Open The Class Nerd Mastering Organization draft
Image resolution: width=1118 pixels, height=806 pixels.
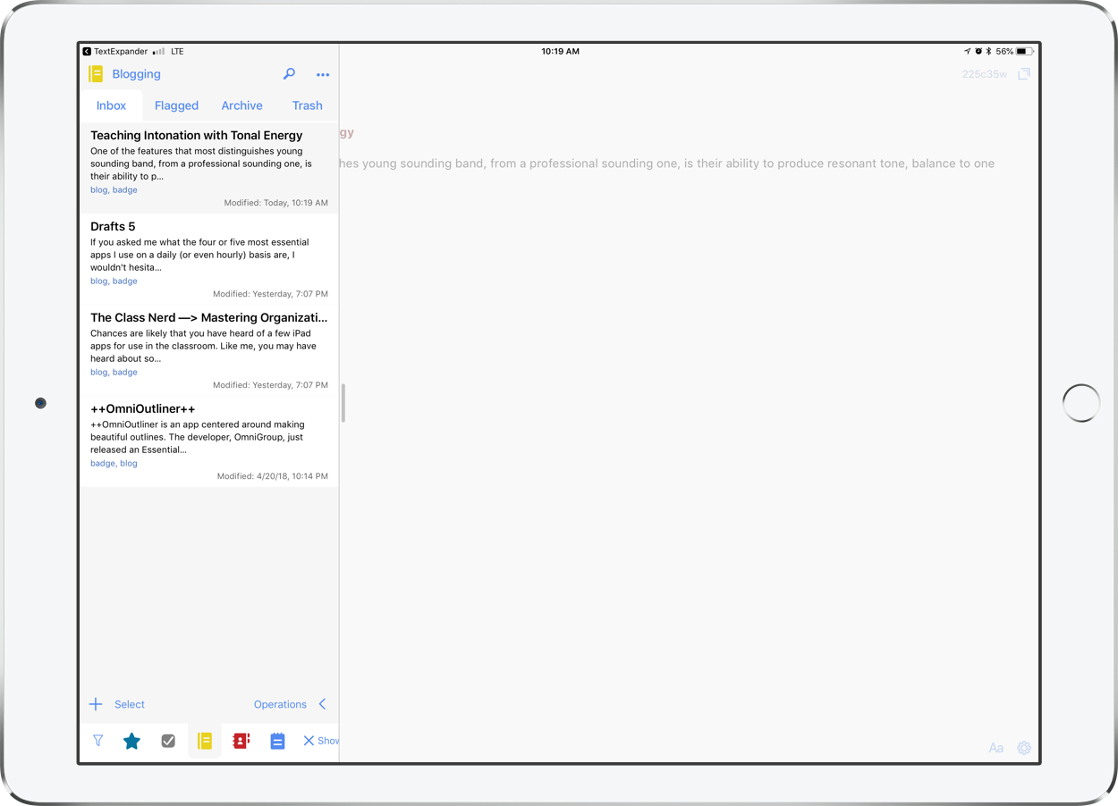(209, 350)
